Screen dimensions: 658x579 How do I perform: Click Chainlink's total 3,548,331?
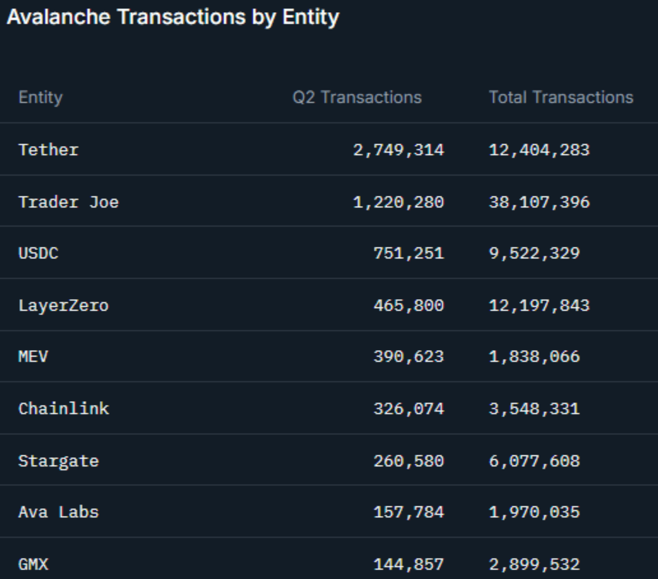(x=534, y=408)
